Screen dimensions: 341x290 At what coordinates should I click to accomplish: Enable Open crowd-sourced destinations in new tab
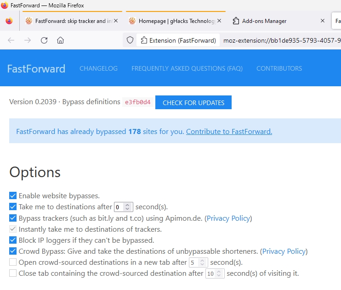click(x=13, y=262)
